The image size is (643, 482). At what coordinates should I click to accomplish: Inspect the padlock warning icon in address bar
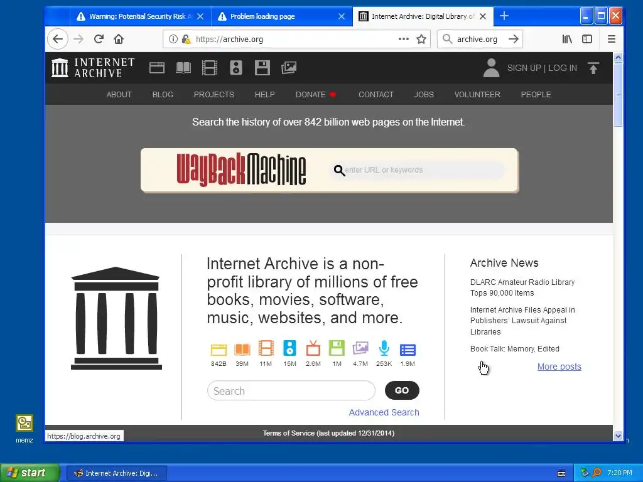(186, 40)
